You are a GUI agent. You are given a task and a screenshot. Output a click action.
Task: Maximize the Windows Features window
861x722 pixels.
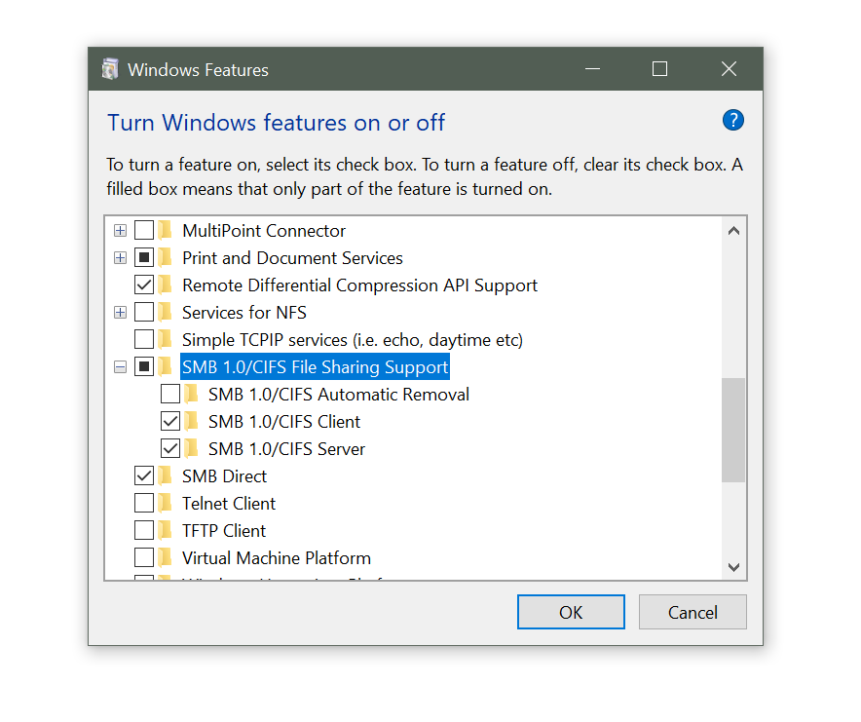tap(659, 68)
